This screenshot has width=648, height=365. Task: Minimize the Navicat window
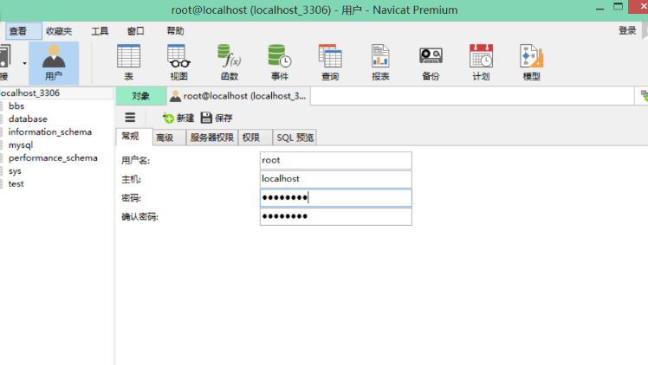pos(600,9)
